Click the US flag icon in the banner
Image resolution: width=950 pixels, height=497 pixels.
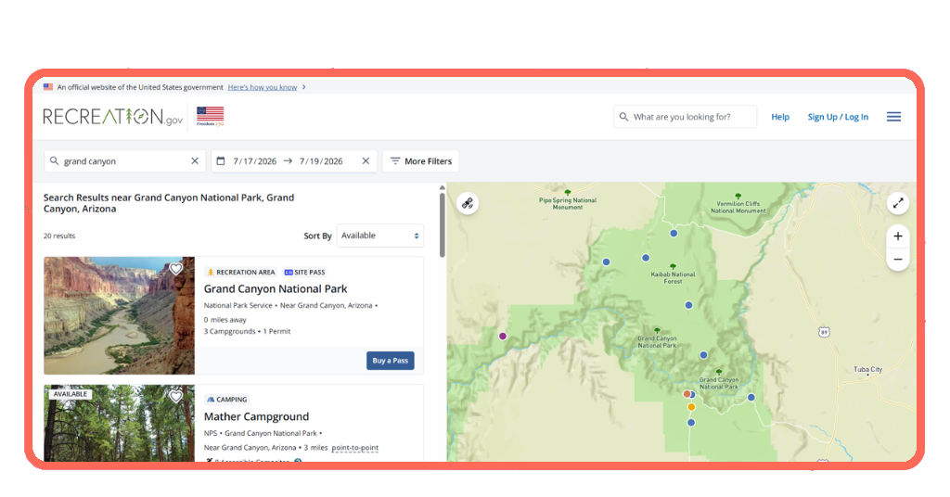tap(48, 87)
